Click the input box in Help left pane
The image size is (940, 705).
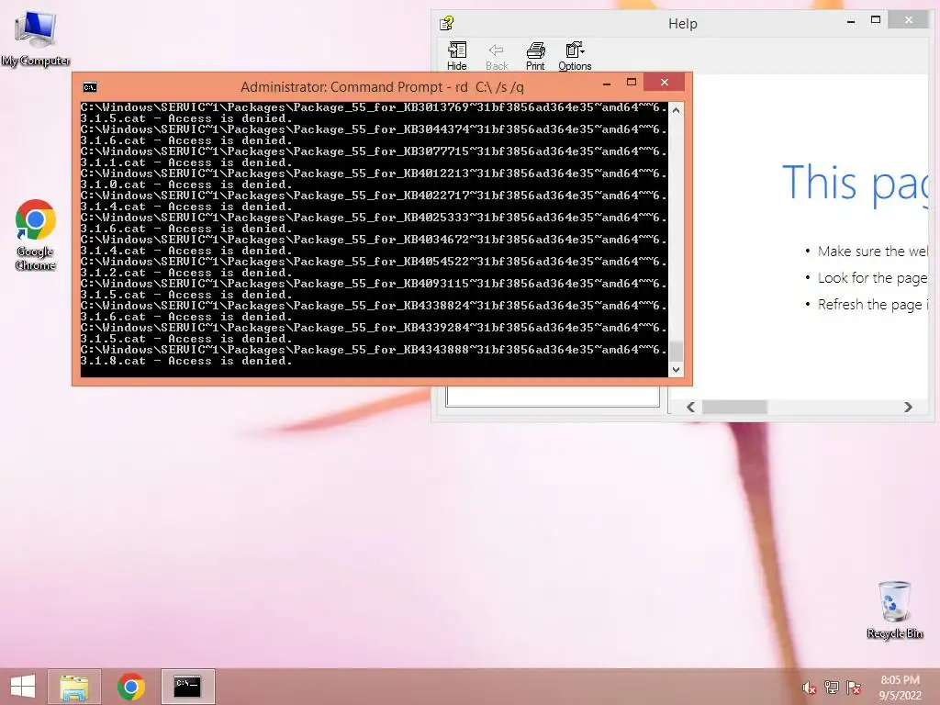(553, 397)
